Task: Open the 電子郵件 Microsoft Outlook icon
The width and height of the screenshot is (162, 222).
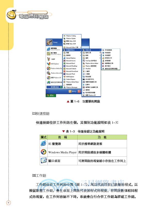Action: 48,53
